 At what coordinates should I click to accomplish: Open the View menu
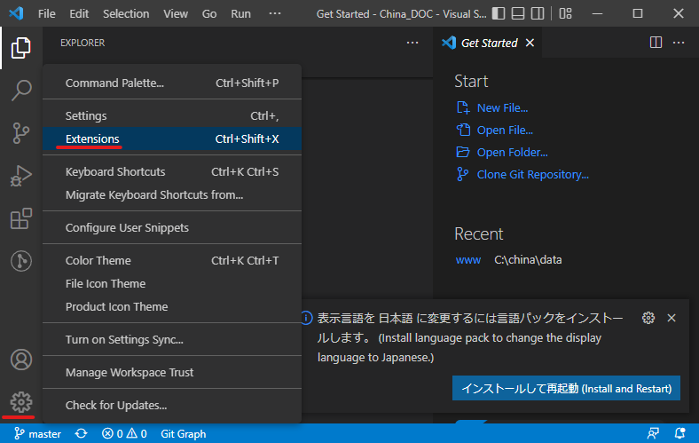176,14
